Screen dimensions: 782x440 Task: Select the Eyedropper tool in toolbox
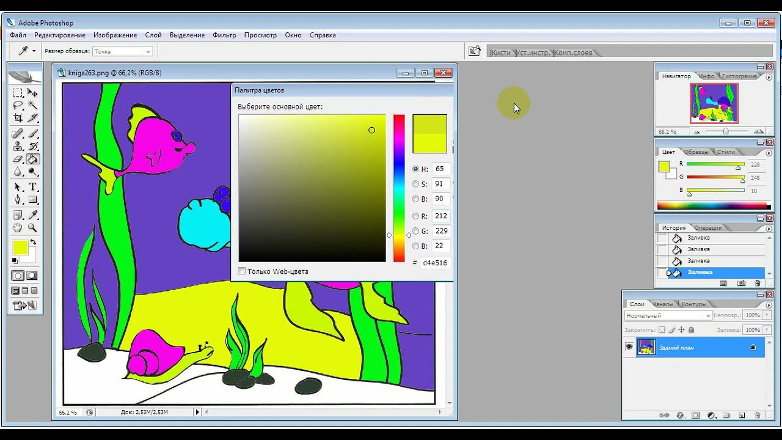coord(32,215)
